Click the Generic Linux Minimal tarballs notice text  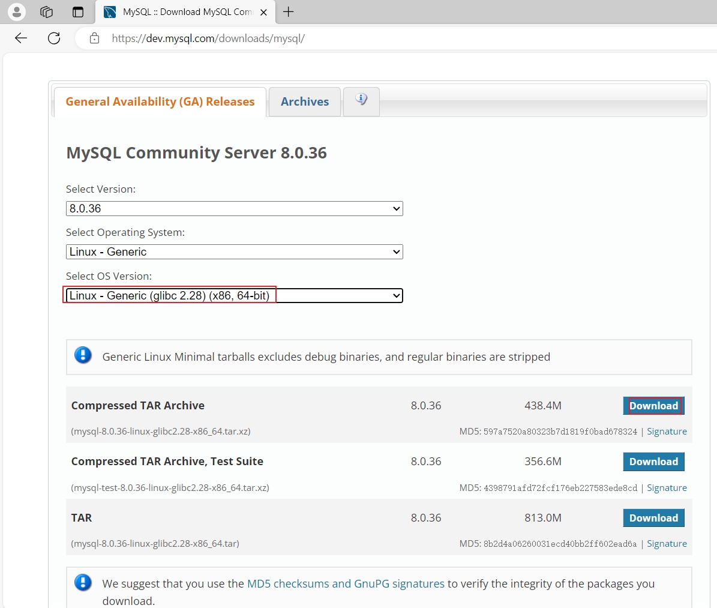point(326,357)
